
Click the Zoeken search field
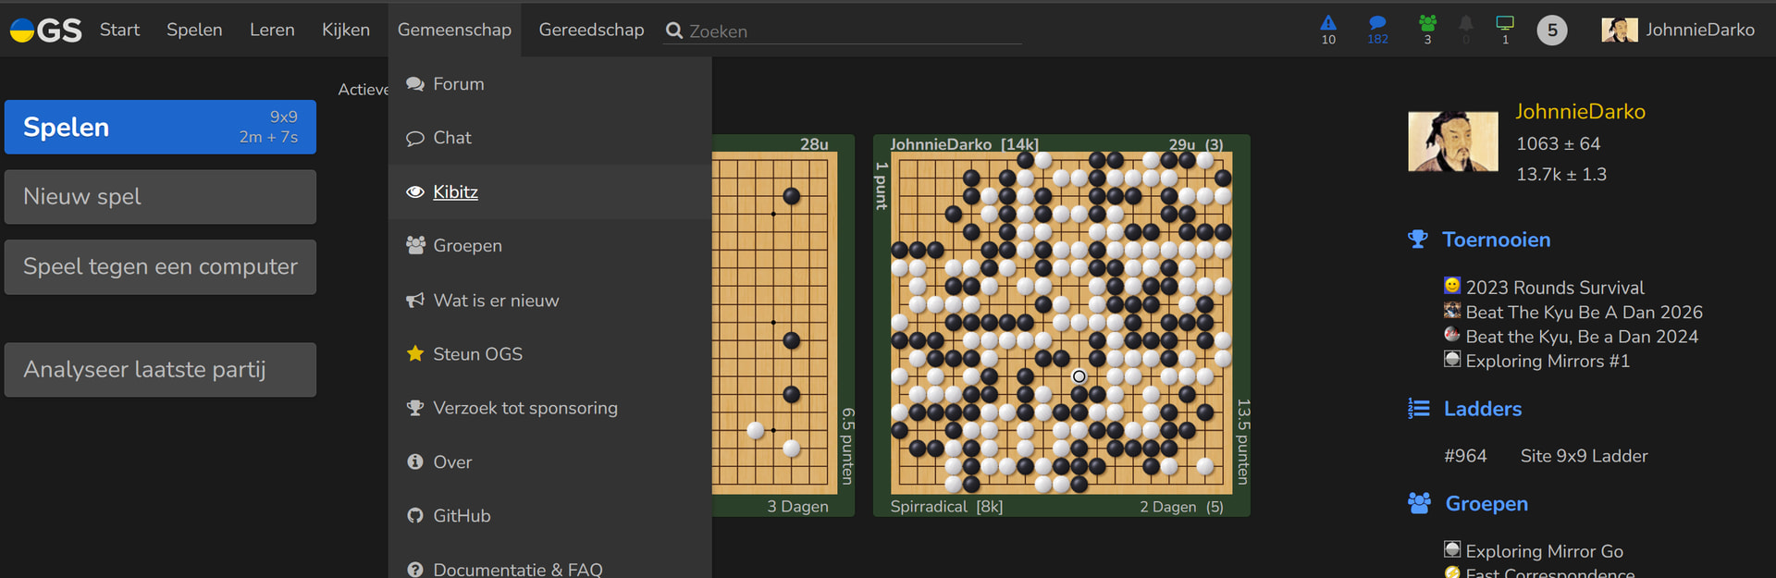851,31
